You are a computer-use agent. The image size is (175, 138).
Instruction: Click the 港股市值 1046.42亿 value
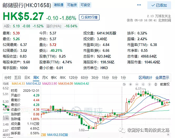click(152, 62)
